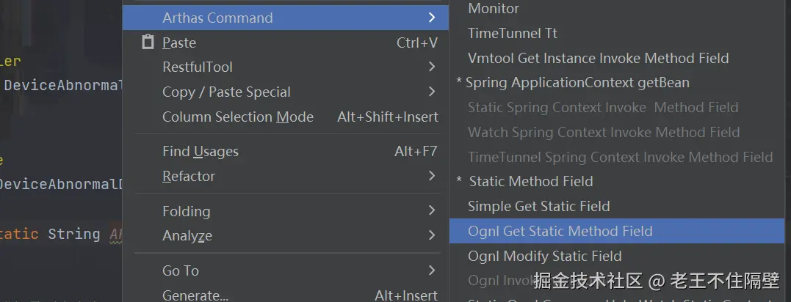Screen dimensions: 791x302
Task: Click Generate... in the context menu
Action: pyautogui.click(x=195, y=295)
